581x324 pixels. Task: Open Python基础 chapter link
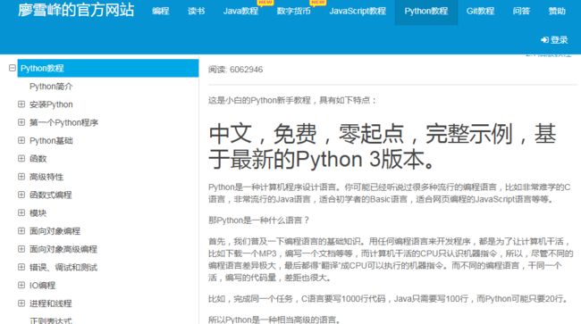tap(51, 140)
